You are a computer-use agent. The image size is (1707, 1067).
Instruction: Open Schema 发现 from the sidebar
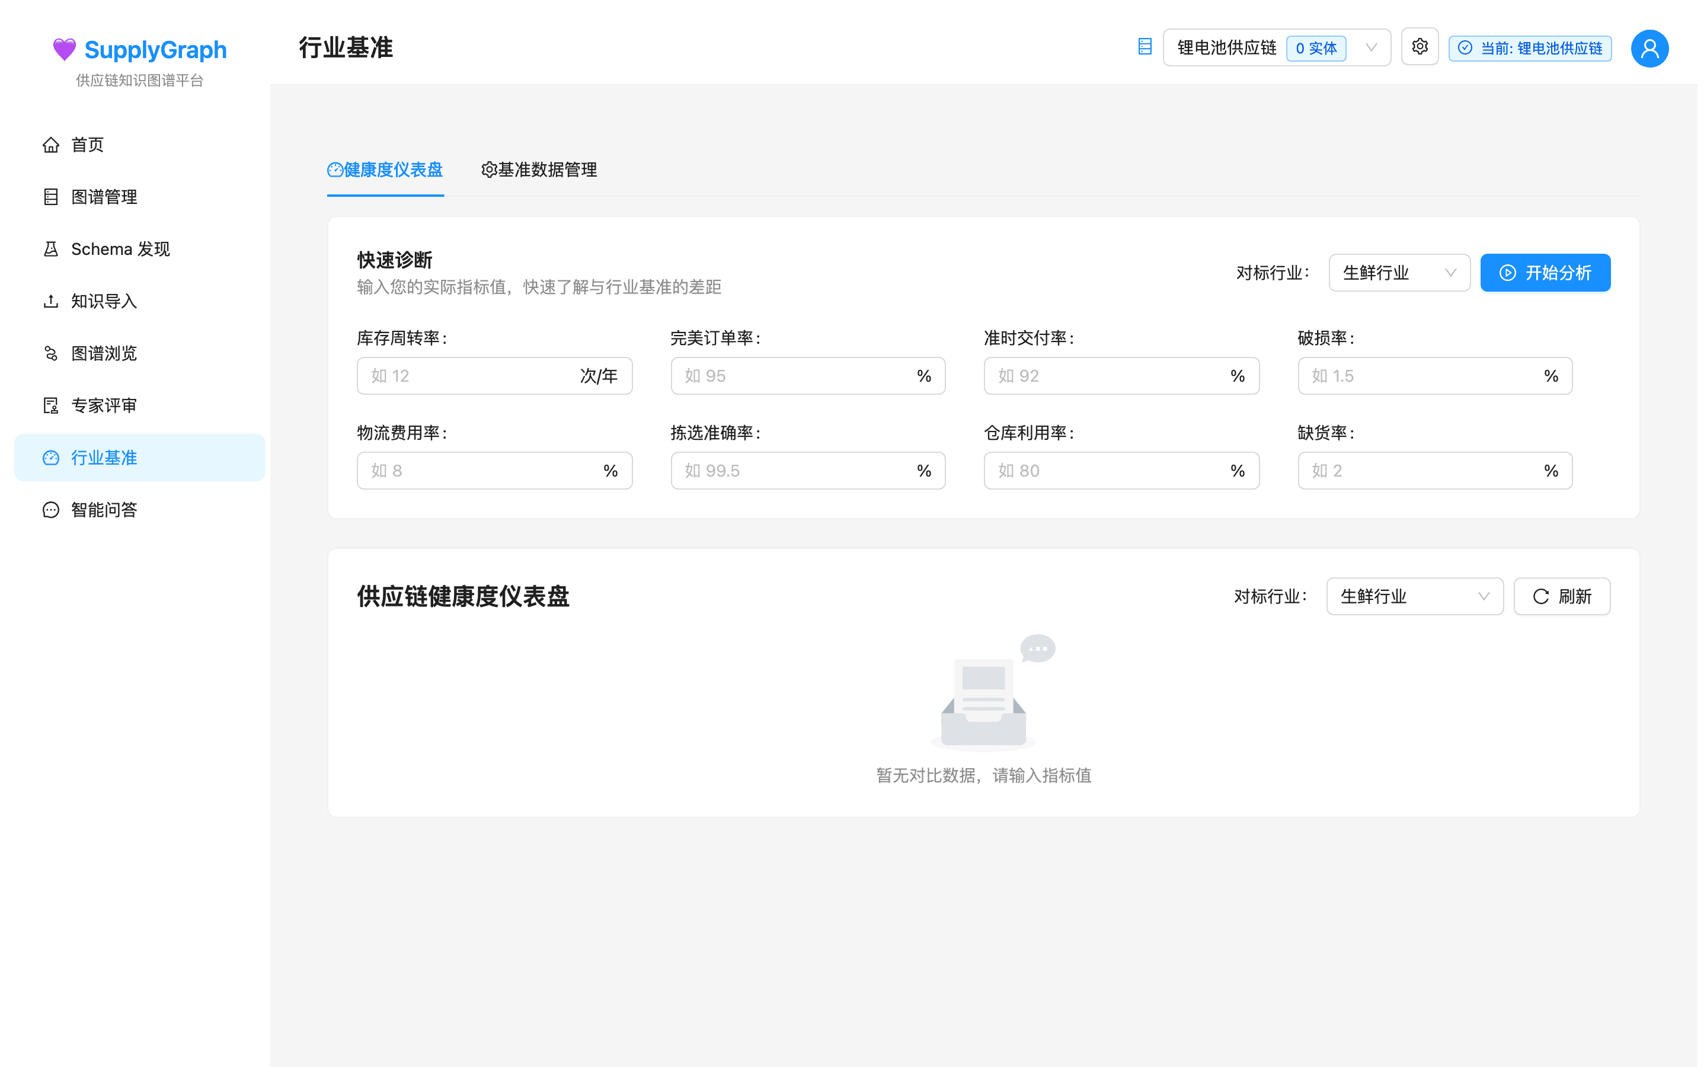coord(120,248)
